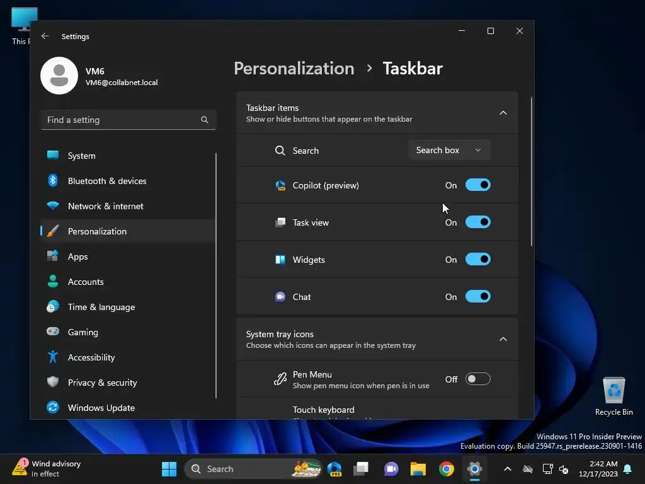Open Gaming settings category
The width and height of the screenshot is (645, 484).
(128, 332)
